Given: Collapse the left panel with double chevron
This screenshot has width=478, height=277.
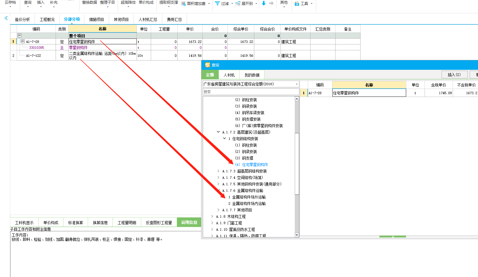Looking at the screenshot, I should point(6,18).
